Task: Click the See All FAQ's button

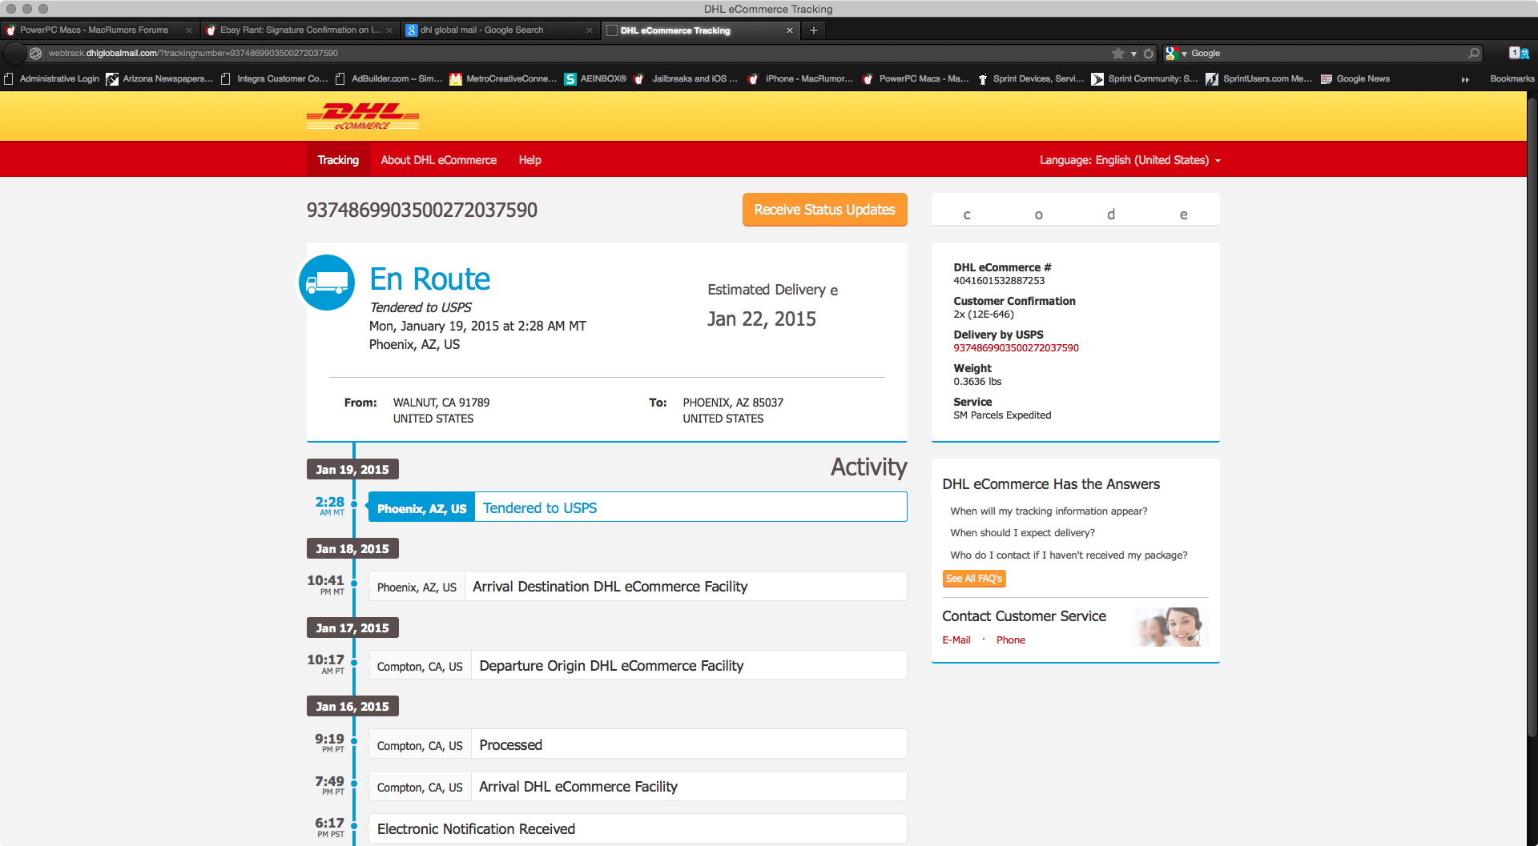Action: (x=974, y=579)
